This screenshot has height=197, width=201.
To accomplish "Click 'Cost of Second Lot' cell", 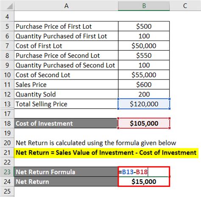I will click(66, 75).
